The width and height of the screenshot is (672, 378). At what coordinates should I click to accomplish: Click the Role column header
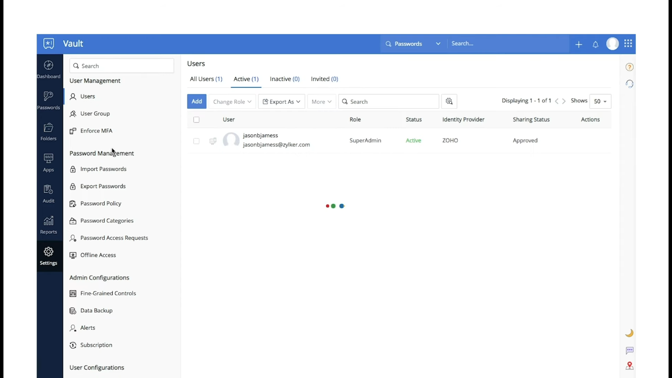pyautogui.click(x=355, y=120)
